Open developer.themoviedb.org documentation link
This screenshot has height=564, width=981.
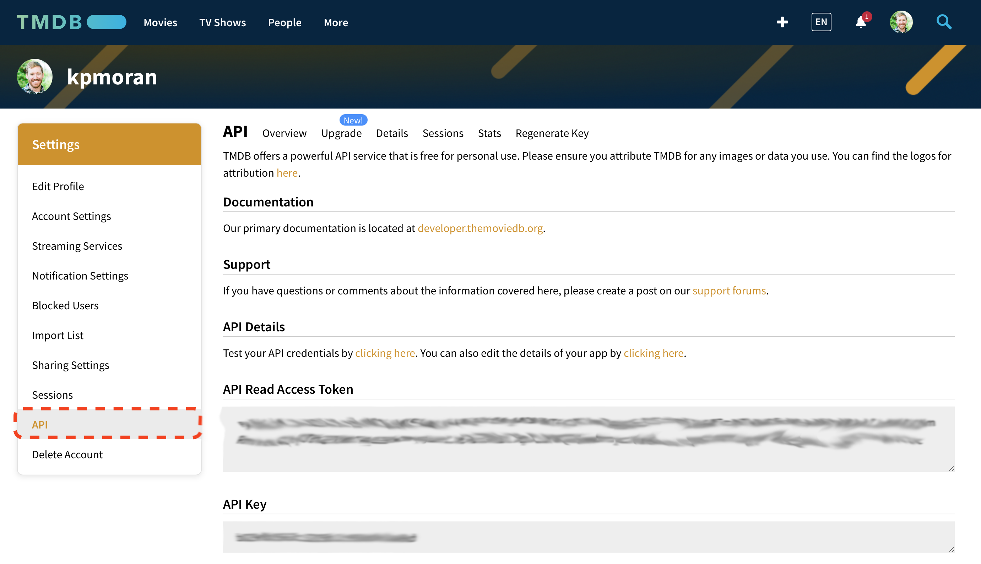(480, 228)
